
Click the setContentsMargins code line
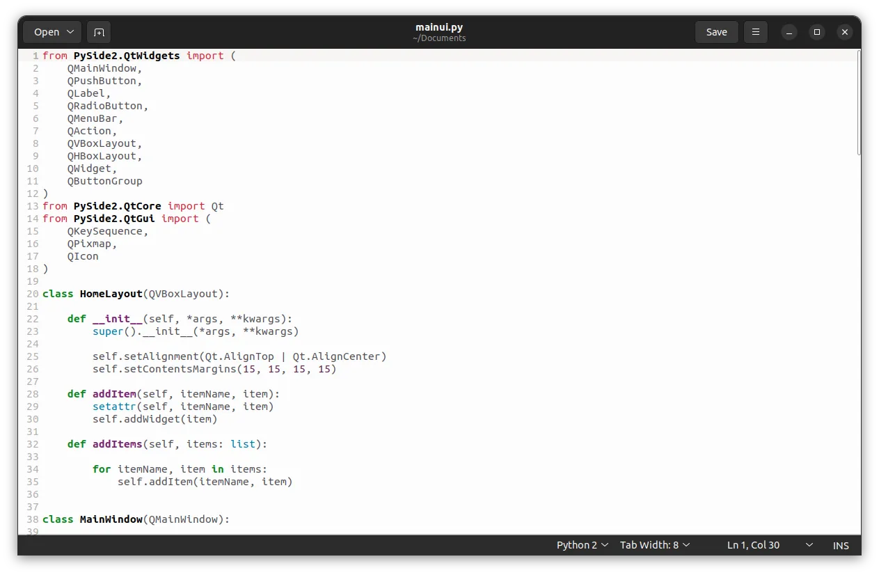(214, 369)
